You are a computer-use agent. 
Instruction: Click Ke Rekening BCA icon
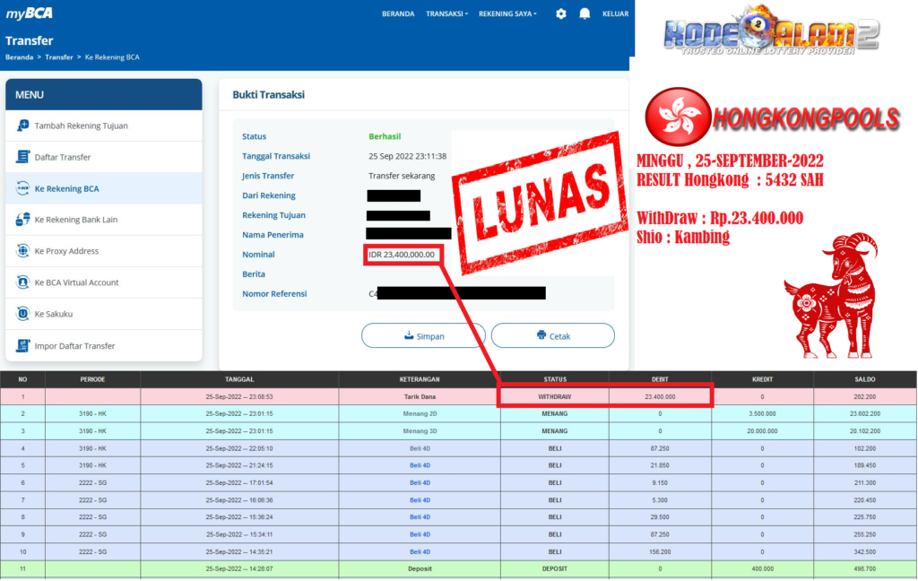[22, 188]
